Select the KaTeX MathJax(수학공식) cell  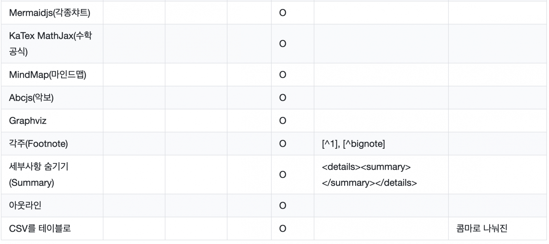50,44
